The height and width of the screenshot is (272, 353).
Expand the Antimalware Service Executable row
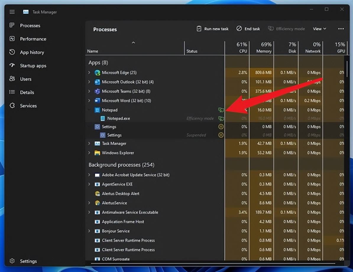[x=89, y=212]
